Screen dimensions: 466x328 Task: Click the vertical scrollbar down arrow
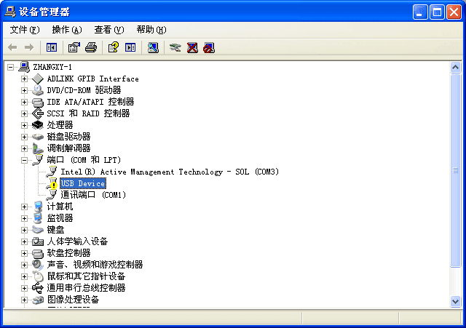point(456,300)
